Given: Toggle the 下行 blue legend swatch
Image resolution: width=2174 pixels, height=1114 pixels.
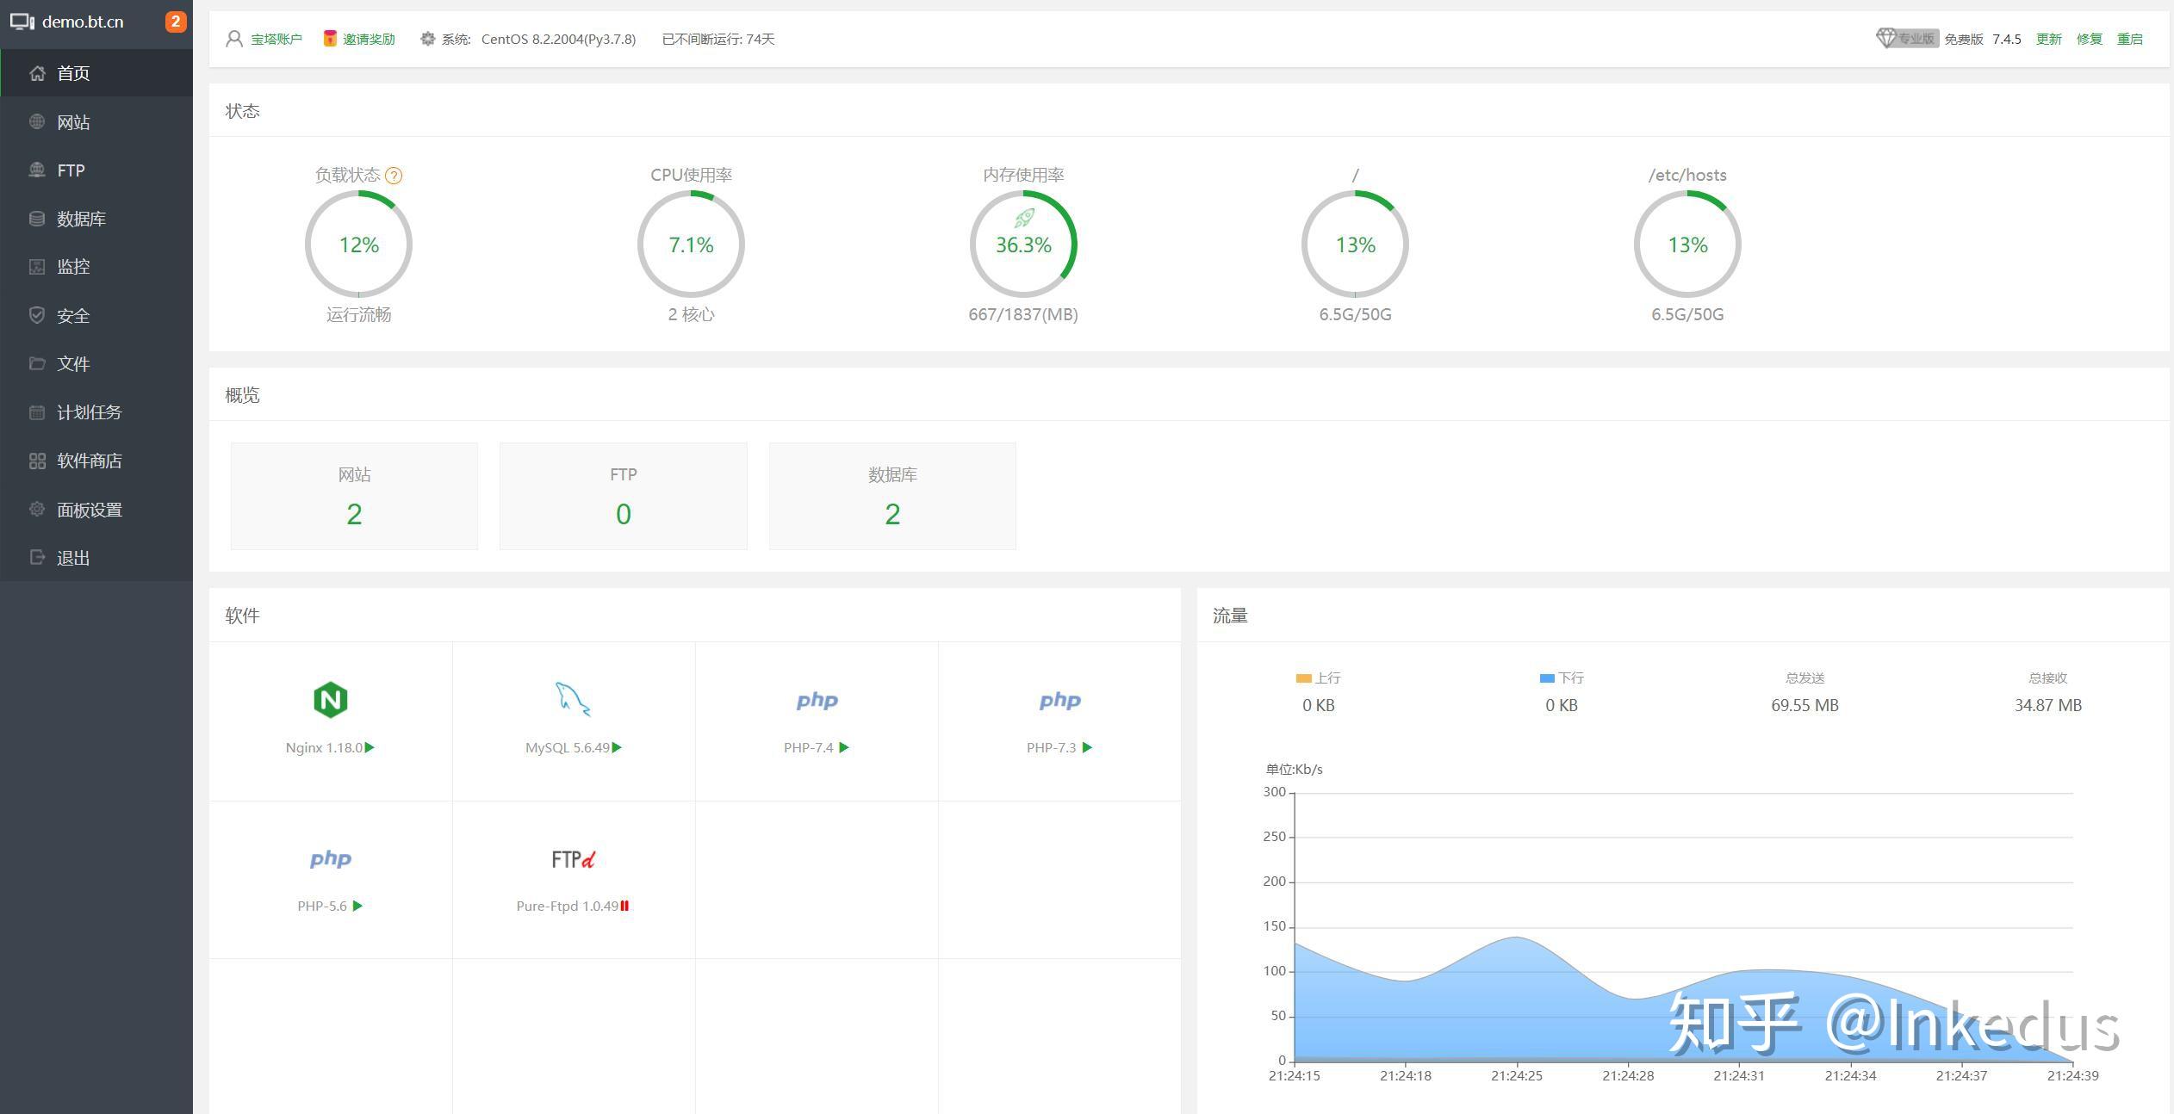Looking at the screenshot, I should 1547,678.
